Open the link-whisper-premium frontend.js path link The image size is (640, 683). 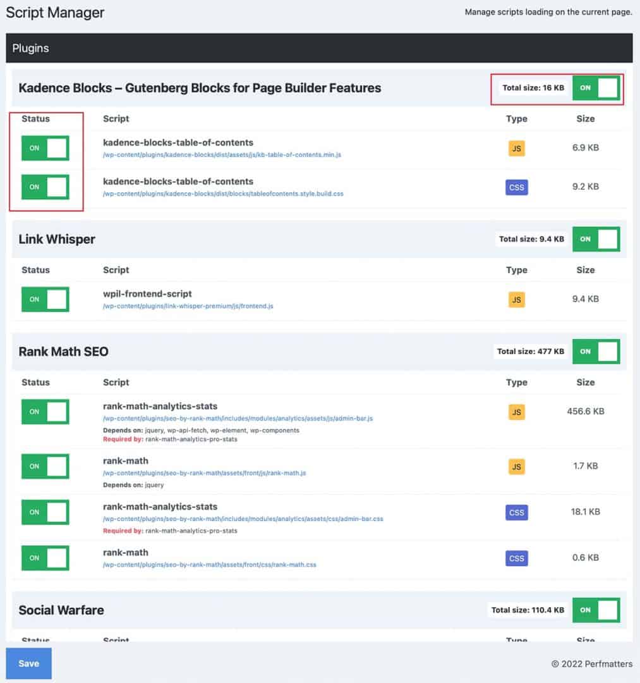[x=188, y=306]
